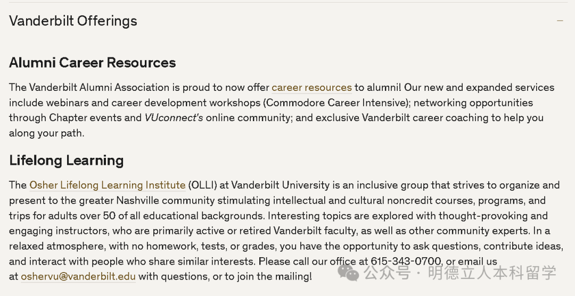Click the oshervu@vanderbilt.edu email link
575x296 pixels.
point(78,277)
